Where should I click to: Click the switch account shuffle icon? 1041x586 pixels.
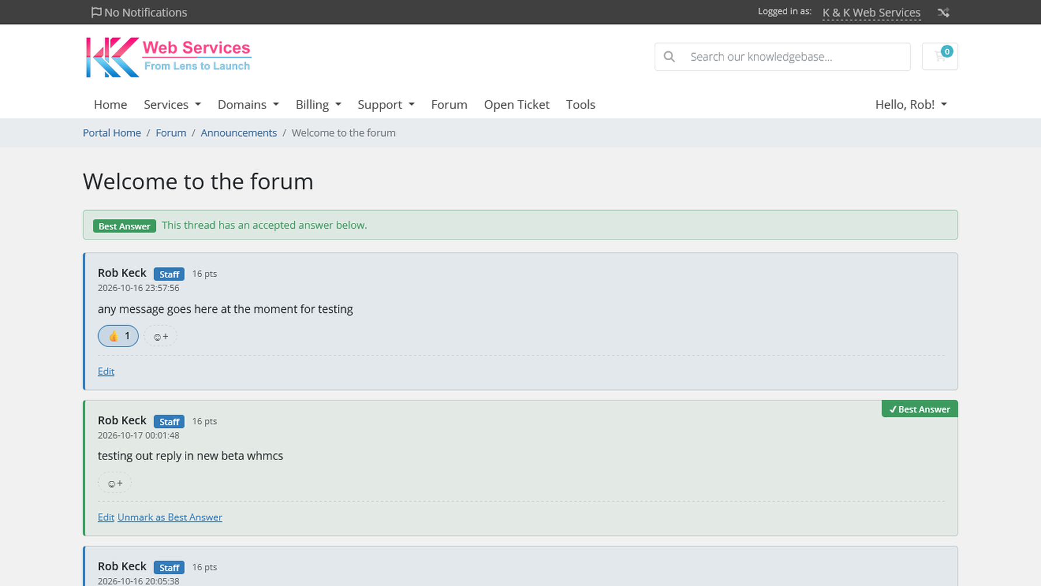[944, 12]
